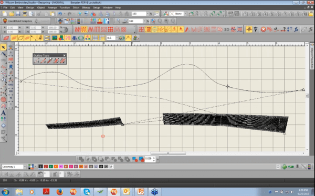Toggle the proportional scaling lock icon
This screenshot has height=196, width=315.
click(x=66, y=30)
